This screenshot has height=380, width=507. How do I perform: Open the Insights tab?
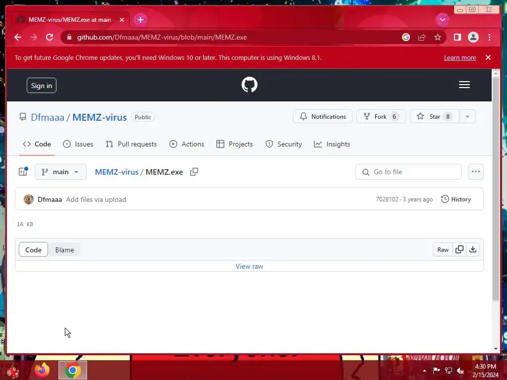pyautogui.click(x=332, y=144)
